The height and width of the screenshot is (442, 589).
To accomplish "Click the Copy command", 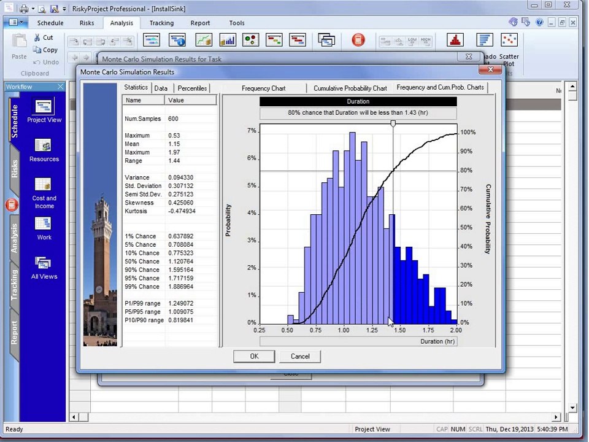I will [45, 50].
